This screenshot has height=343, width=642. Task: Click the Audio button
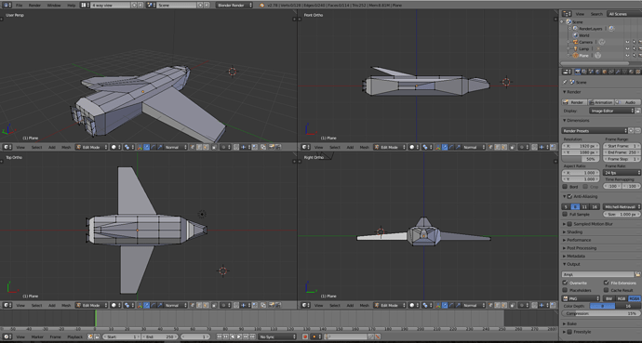(628, 102)
